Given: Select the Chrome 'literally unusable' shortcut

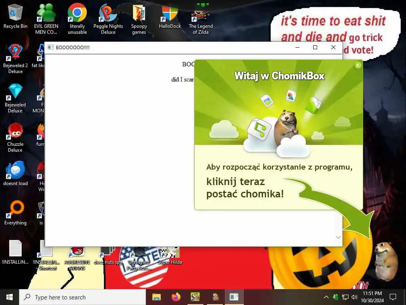Looking at the screenshot, I should click(x=77, y=19).
